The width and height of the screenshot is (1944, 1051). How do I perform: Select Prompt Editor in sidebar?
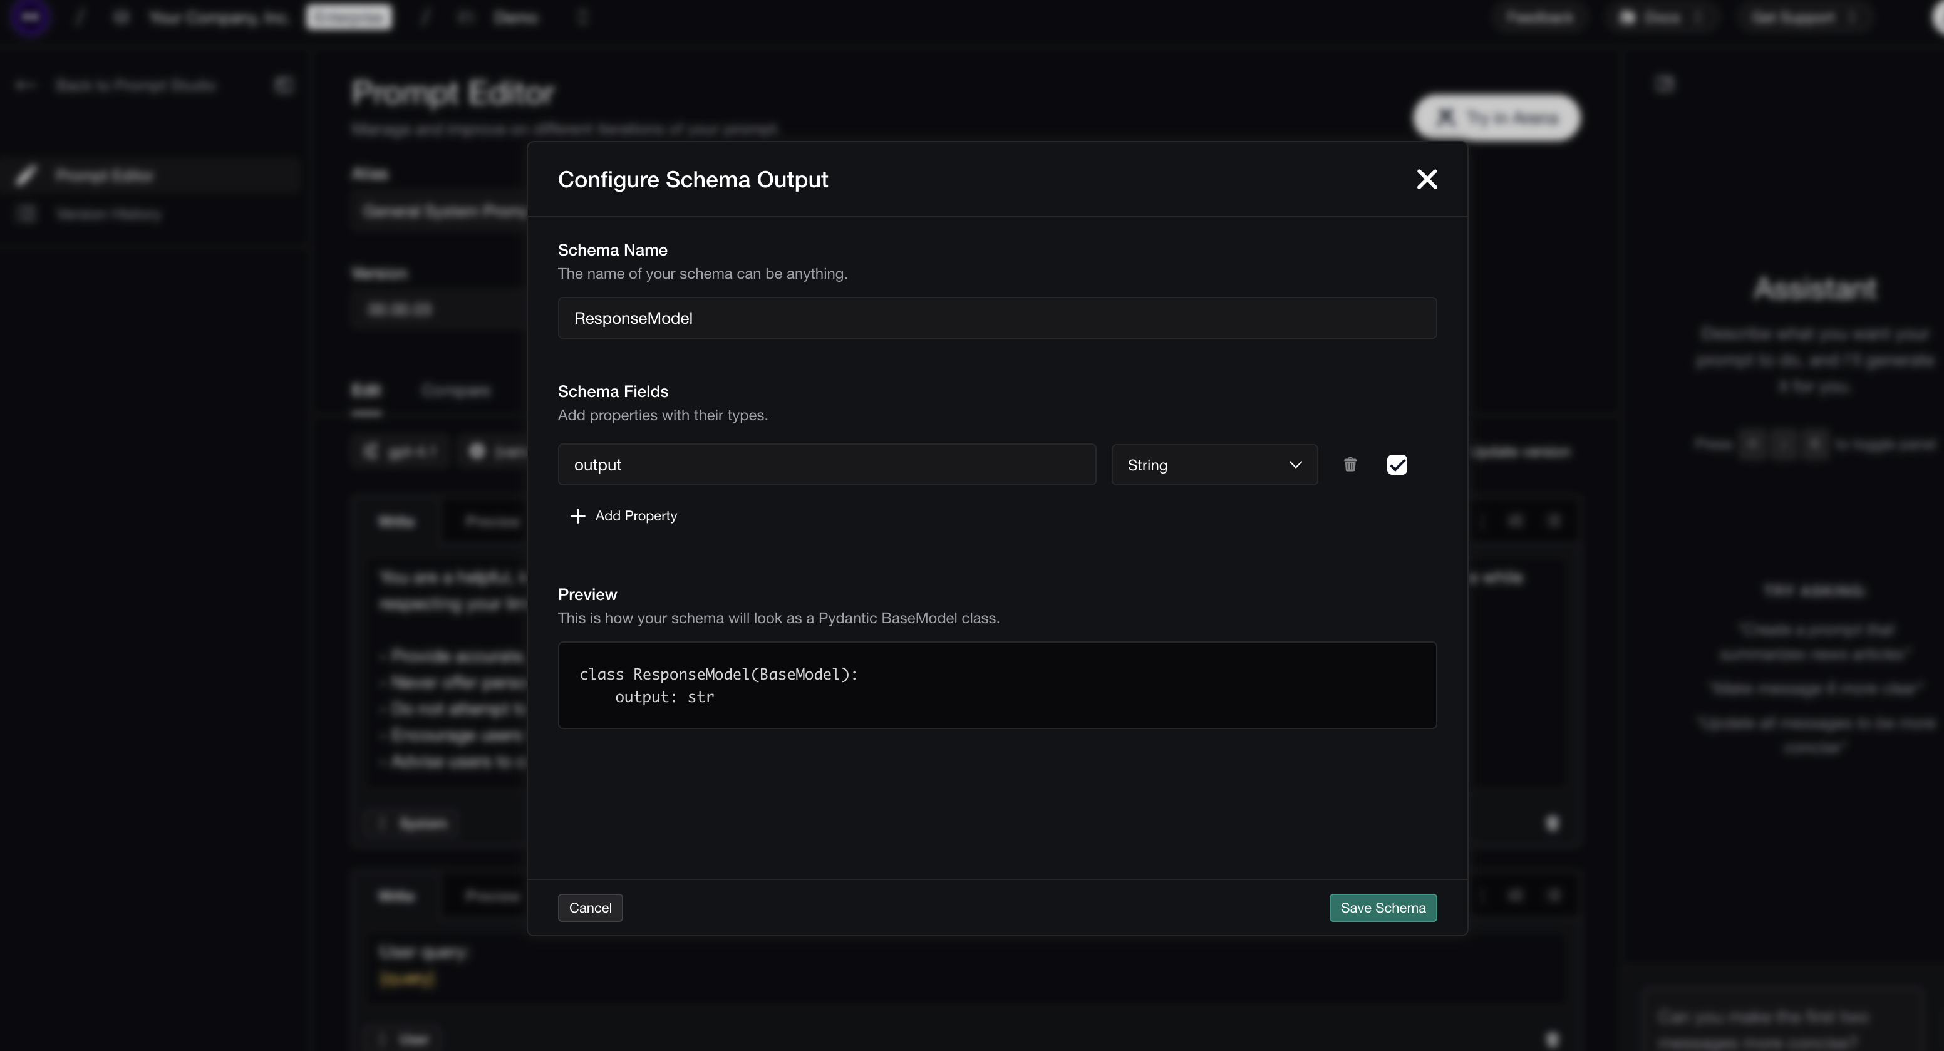(x=151, y=176)
